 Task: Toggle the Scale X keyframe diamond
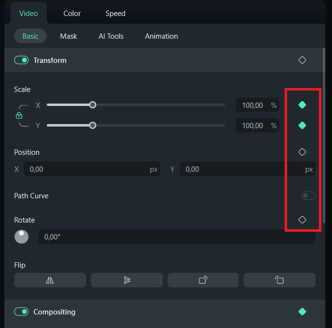[302, 105]
